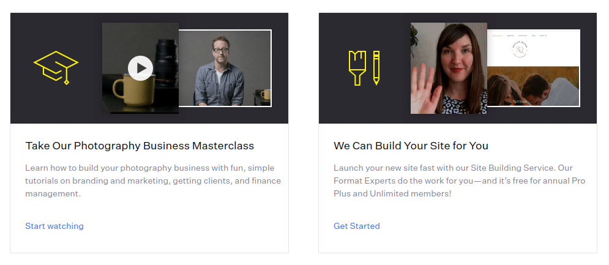Screen dimensions: 609x265
Task: Select about us in the preview site menu
Action: [543, 35]
